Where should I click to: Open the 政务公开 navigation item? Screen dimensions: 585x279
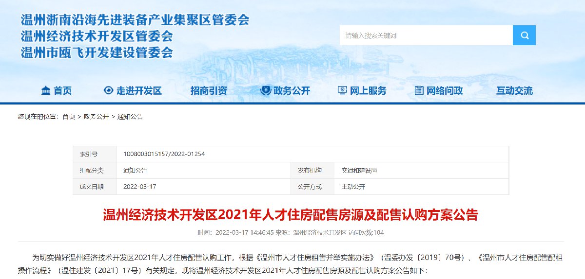pos(292,90)
